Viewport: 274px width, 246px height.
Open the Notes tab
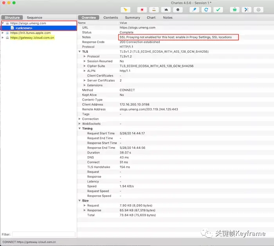(x=168, y=18)
